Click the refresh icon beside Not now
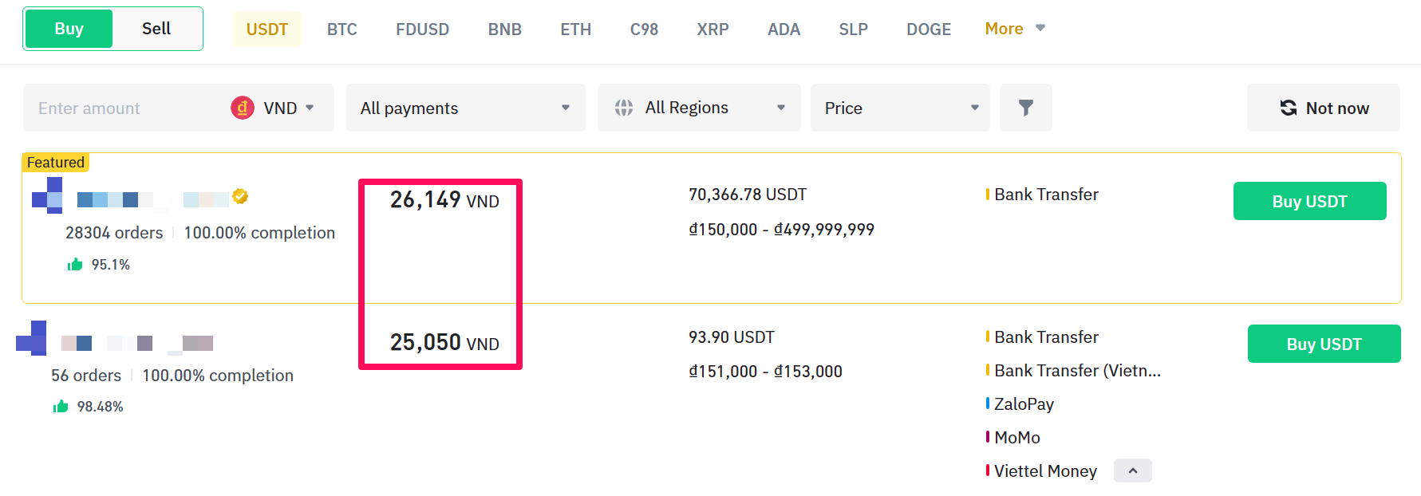This screenshot has width=1421, height=496. tap(1288, 108)
